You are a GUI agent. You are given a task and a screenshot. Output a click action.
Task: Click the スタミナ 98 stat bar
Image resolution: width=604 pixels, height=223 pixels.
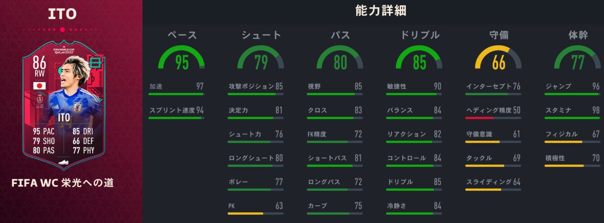[572, 118]
